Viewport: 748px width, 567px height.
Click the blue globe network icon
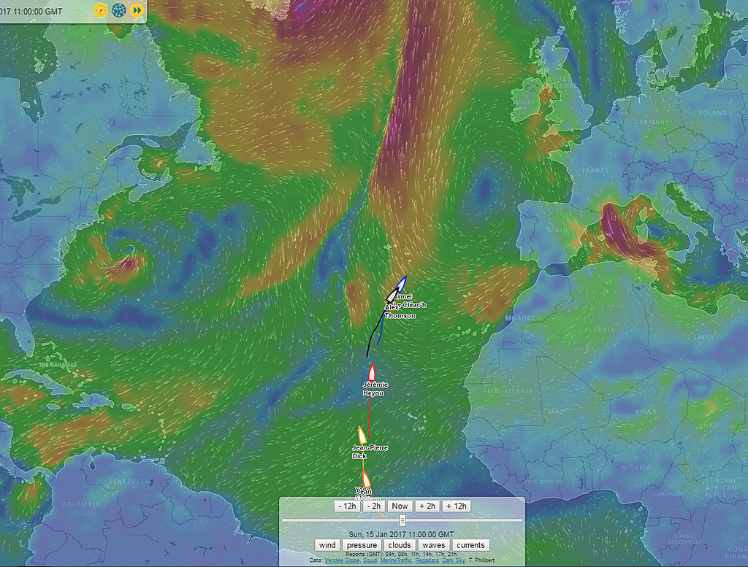(x=119, y=10)
